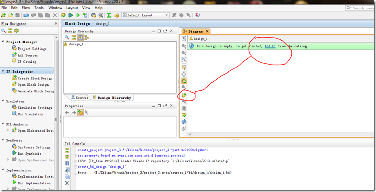Collapse the Project Manager section
The image size is (376, 192).
3,42
